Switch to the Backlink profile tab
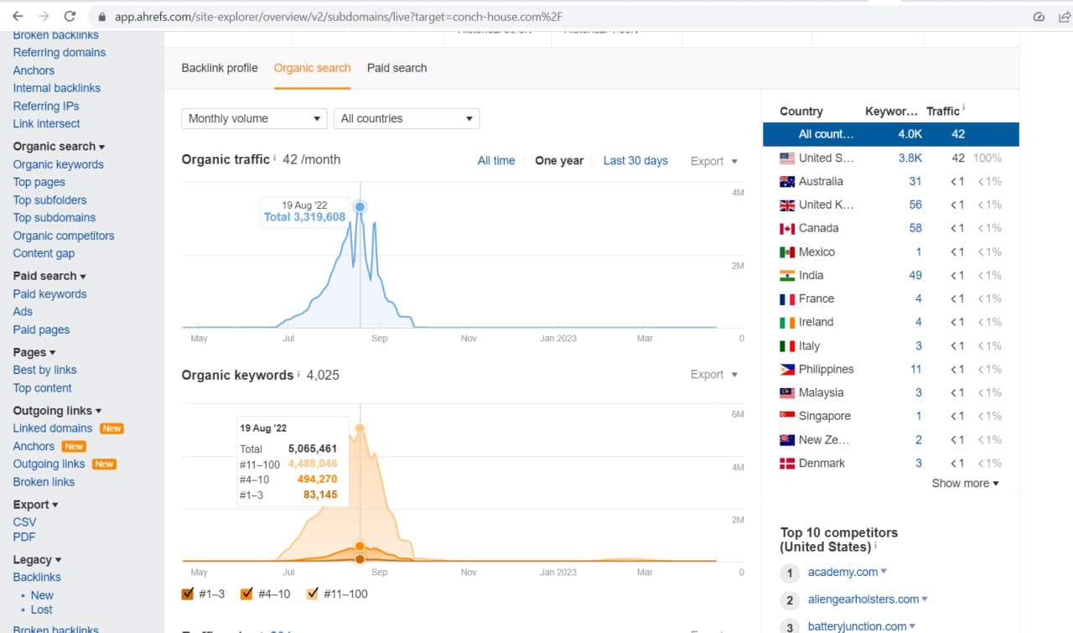 [x=220, y=68]
